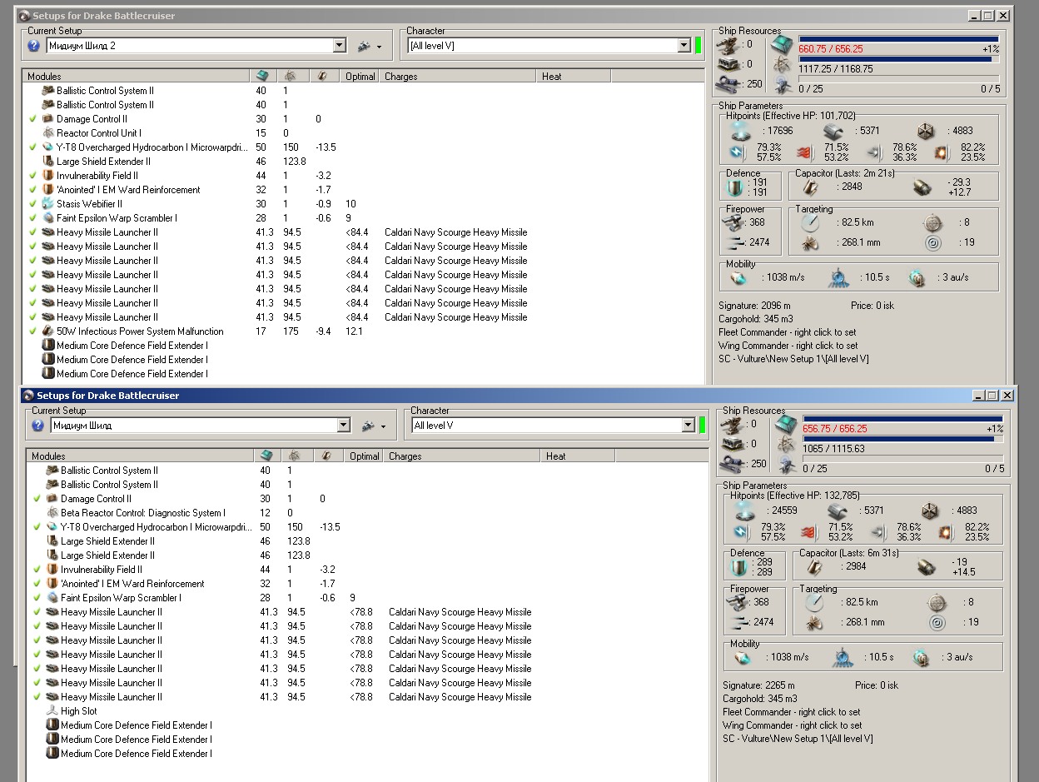The width and height of the screenshot is (1039, 782).
Task: Click Fleet Commander line in back window
Action: 787,332
